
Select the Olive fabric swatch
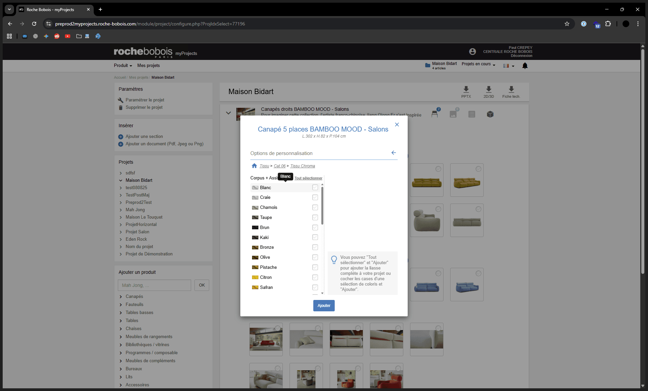(x=255, y=257)
